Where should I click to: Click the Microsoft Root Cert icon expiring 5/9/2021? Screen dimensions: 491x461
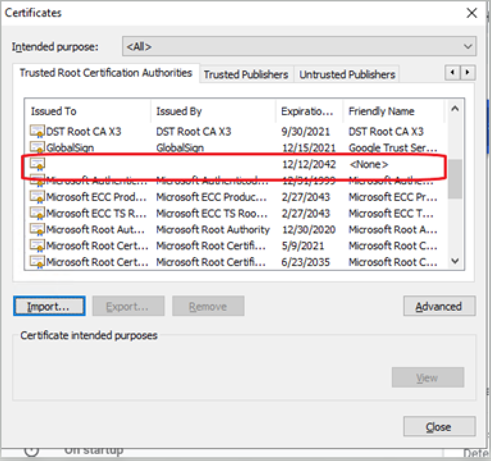tap(38, 245)
